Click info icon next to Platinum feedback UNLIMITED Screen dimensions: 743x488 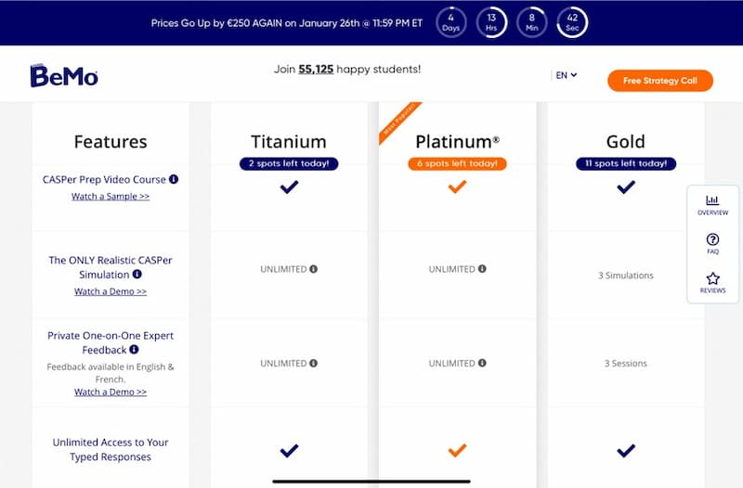(482, 363)
